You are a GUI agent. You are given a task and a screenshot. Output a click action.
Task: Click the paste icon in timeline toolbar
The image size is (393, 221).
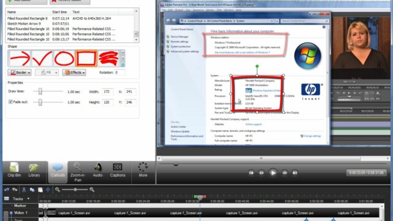pos(40,190)
